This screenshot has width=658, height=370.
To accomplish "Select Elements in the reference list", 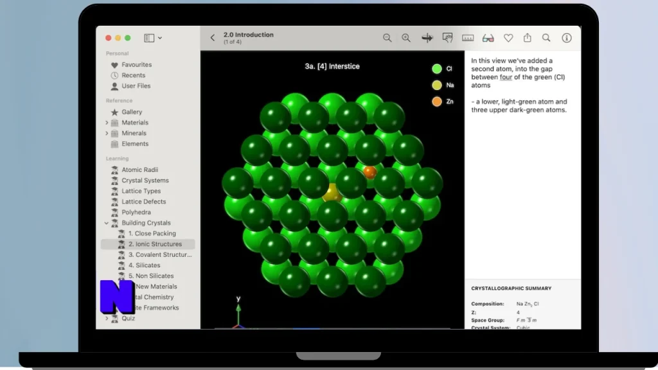I will (x=135, y=143).
